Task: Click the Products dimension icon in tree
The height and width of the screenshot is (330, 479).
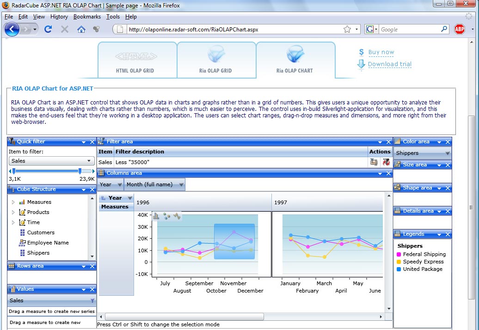Action: coord(22,212)
